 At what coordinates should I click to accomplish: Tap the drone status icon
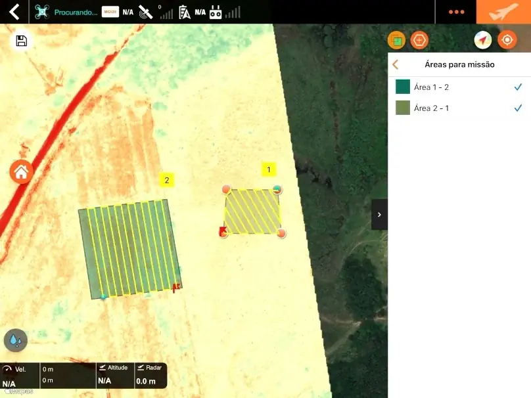tap(42, 12)
